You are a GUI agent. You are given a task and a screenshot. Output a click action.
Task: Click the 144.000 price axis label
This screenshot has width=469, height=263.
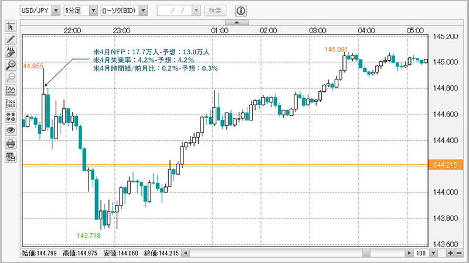coord(446,192)
